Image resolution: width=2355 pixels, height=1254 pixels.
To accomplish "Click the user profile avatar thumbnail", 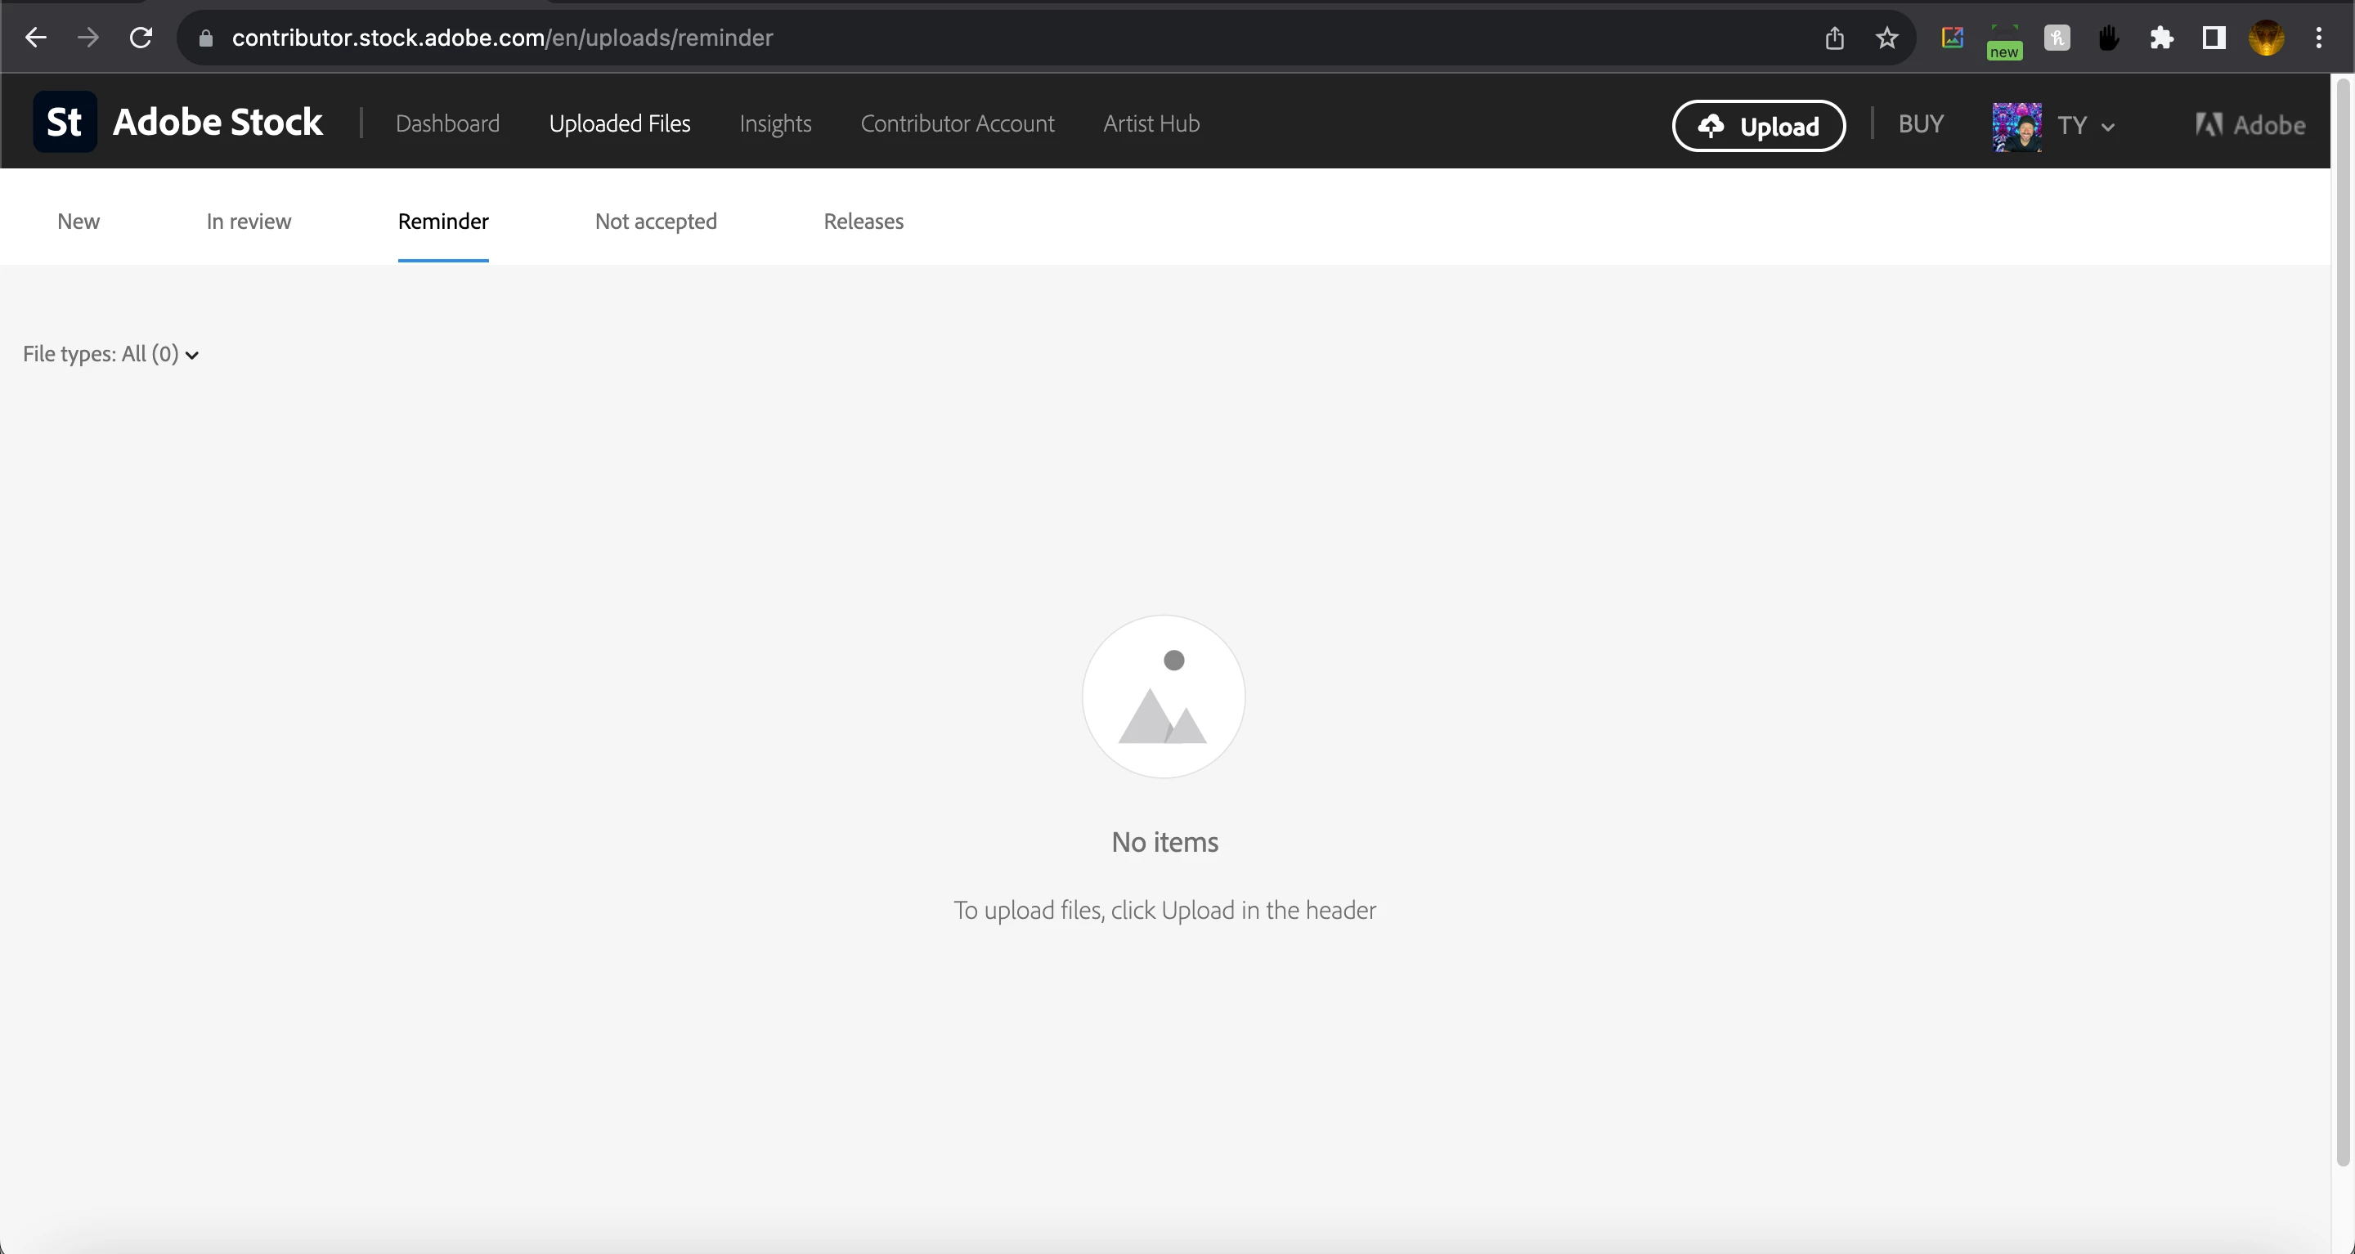I will 2016,126.
